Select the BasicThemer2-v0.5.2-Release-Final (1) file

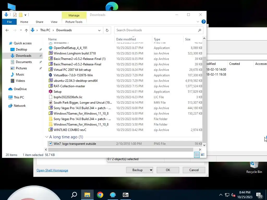point(80,59)
